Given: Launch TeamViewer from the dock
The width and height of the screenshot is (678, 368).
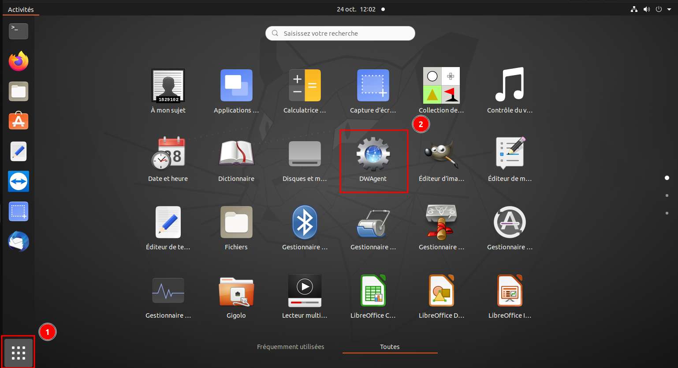Looking at the screenshot, I should click(x=19, y=181).
